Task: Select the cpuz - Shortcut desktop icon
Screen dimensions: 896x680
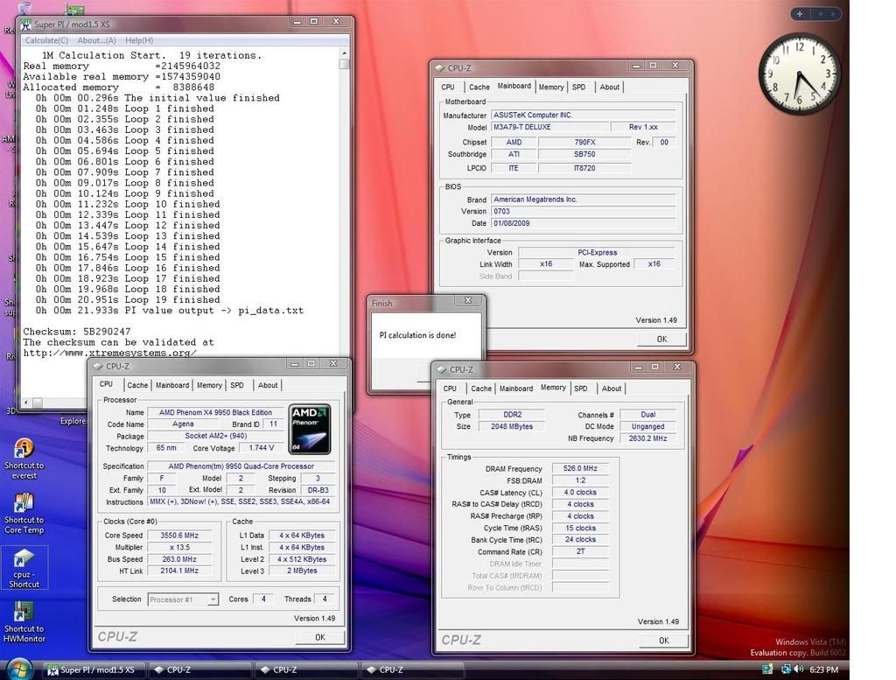Action: (24, 568)
